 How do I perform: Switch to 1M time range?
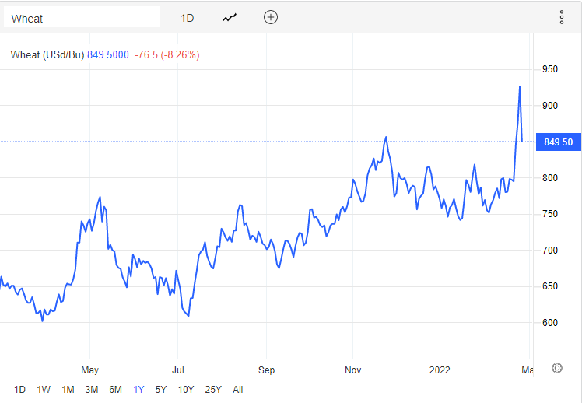coord(68,390)
